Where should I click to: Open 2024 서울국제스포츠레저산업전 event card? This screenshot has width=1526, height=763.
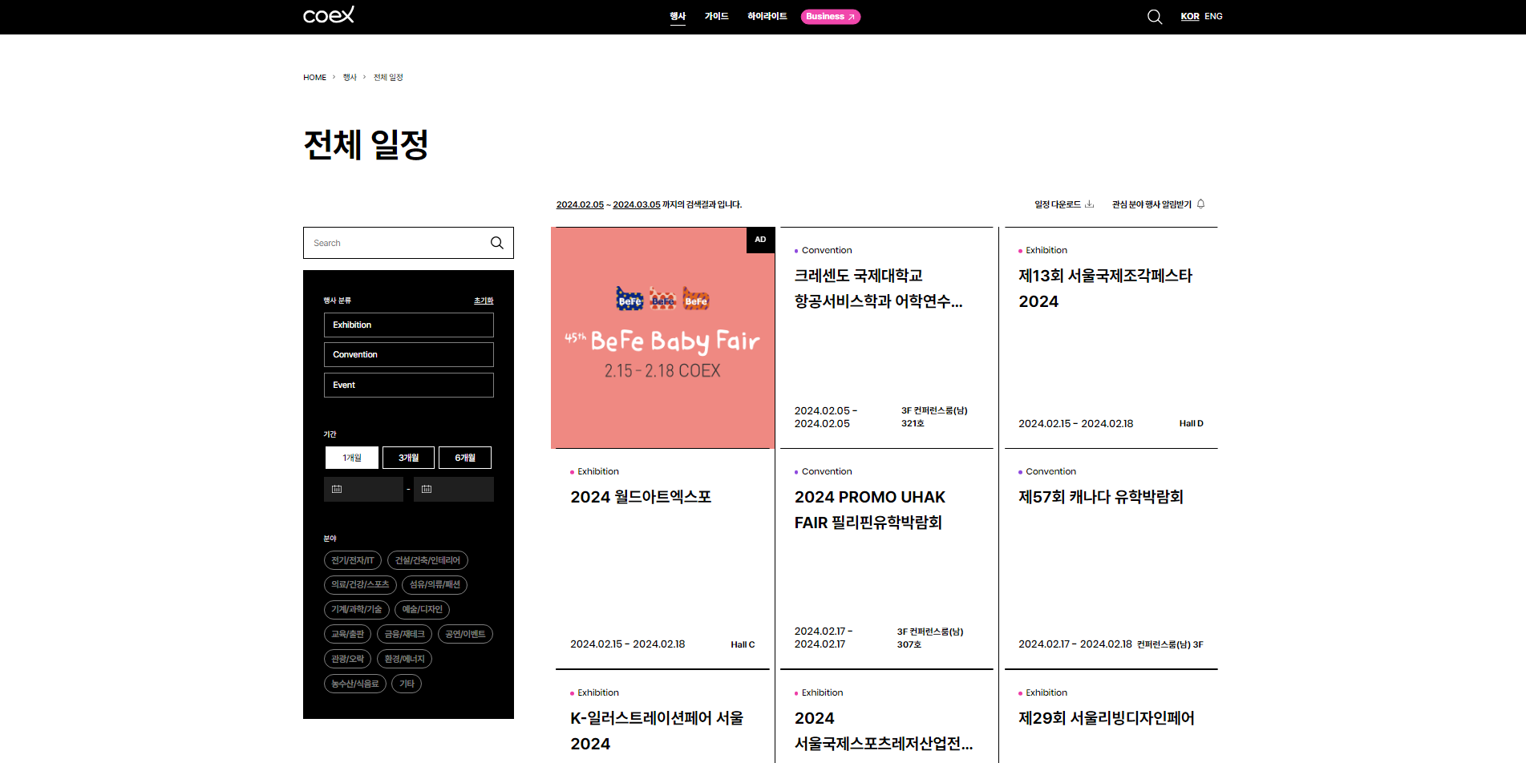887,717
